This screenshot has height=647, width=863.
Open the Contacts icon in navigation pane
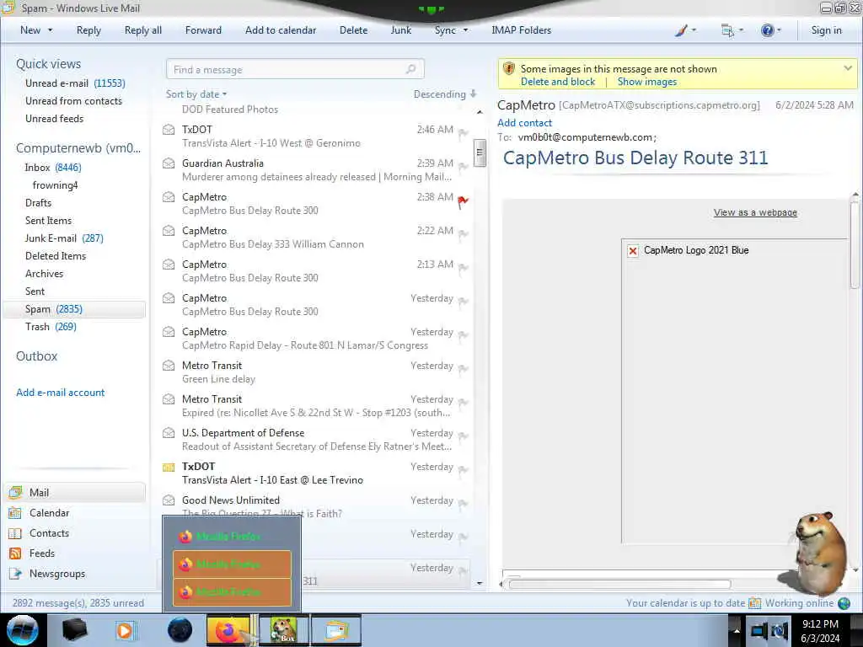coord(15,533)
